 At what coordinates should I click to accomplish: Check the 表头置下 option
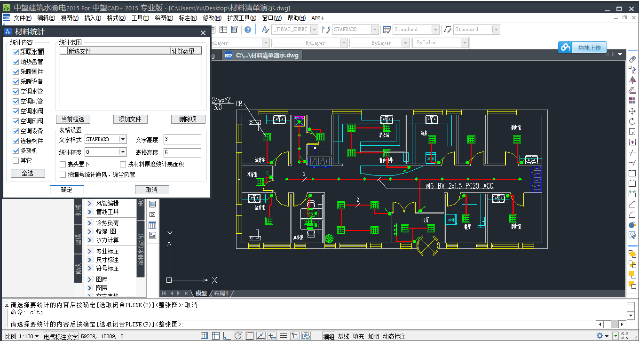(x=63, y=165)
